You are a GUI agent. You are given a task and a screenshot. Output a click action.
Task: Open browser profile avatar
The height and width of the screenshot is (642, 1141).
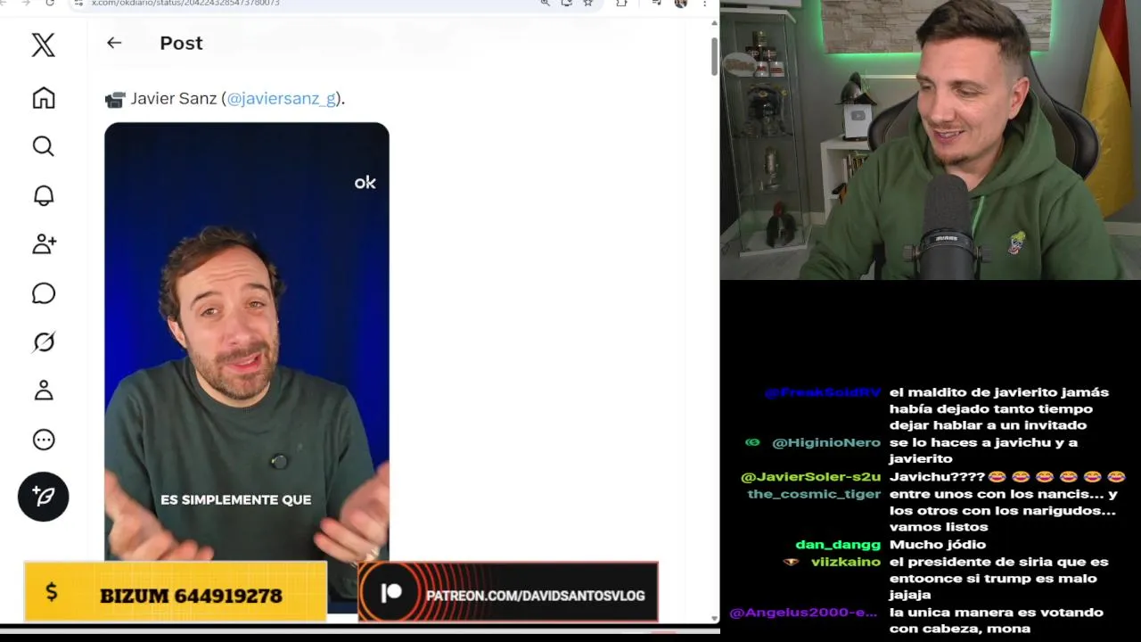click(x=681, y=4)
